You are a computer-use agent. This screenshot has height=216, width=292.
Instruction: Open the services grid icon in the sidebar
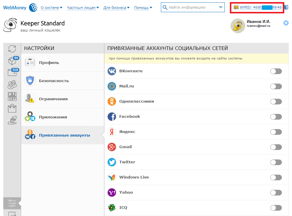coord(12,96)
